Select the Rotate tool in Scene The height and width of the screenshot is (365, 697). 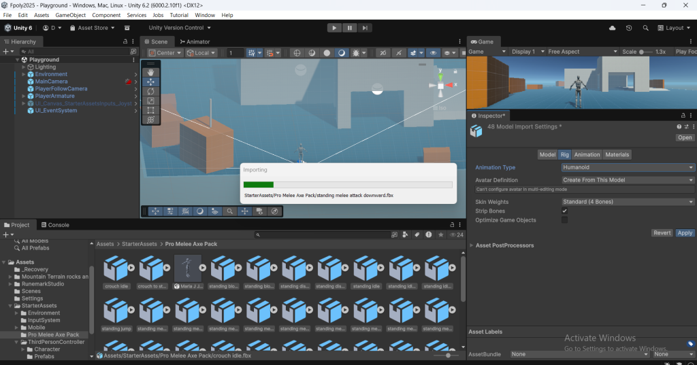pos(150,91)
